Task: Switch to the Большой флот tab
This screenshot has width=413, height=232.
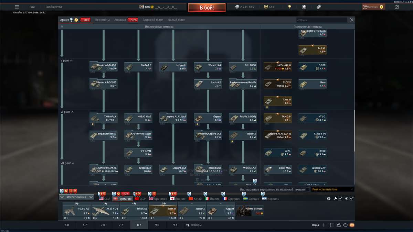Action: [153, 20]
